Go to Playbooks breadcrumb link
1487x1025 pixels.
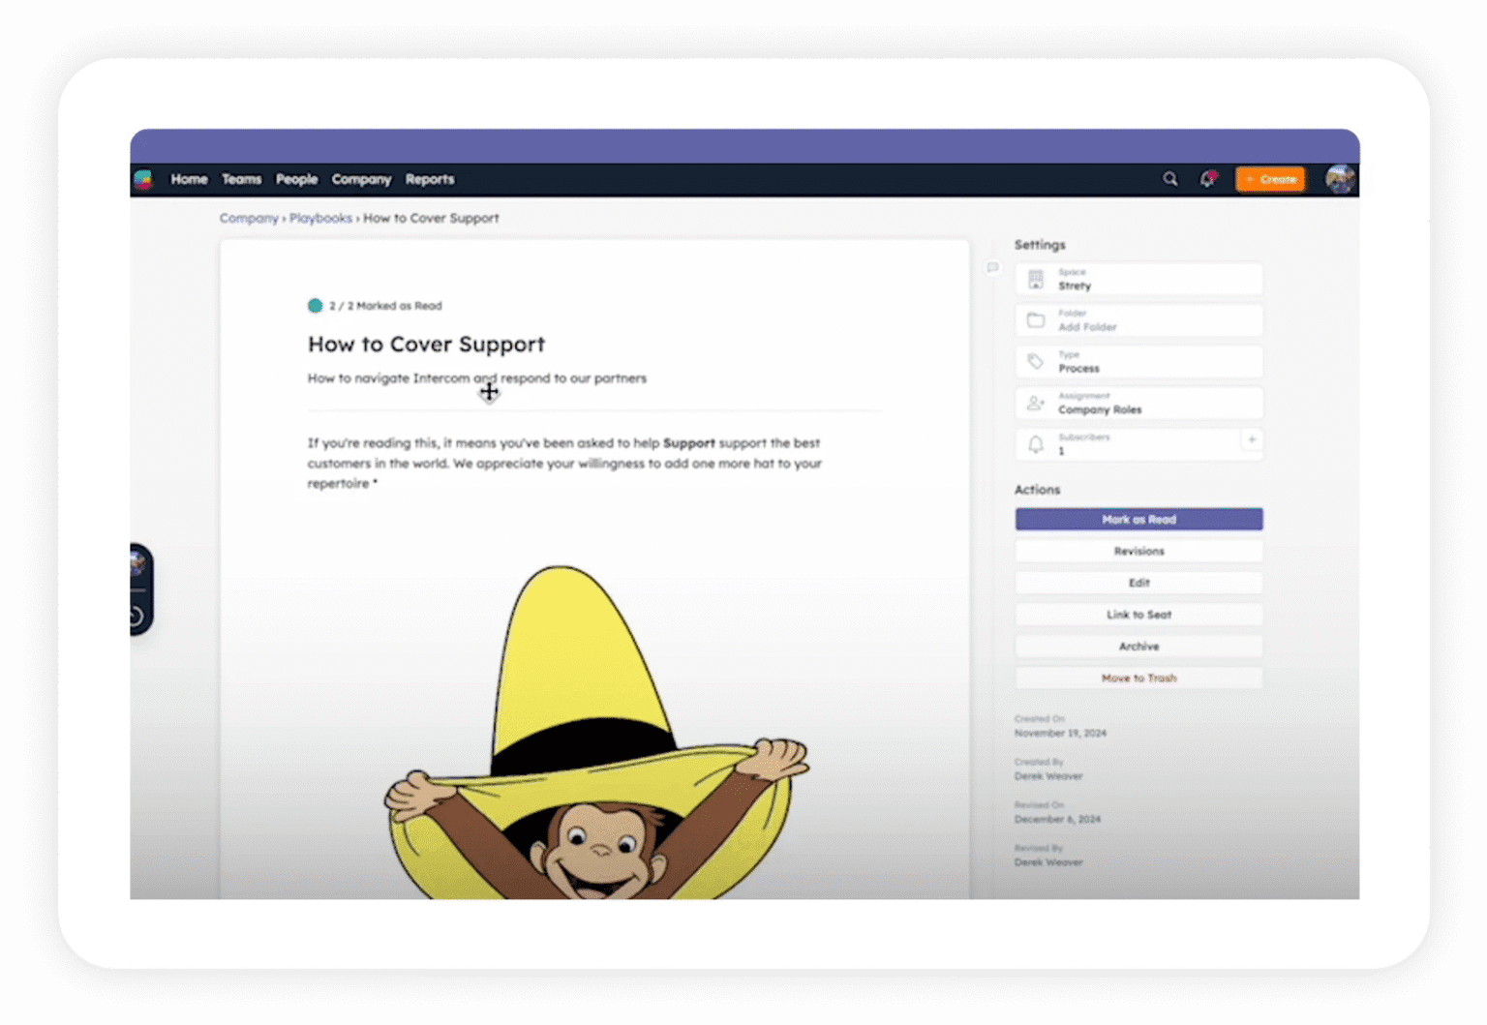pyautogui.click(x=320, y=219)
